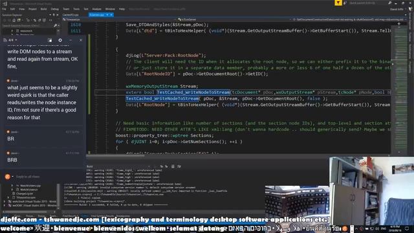The width and height of the screenshot is (414, 233).
Task: Open the Help menu
Action: [x=122, y=9]
